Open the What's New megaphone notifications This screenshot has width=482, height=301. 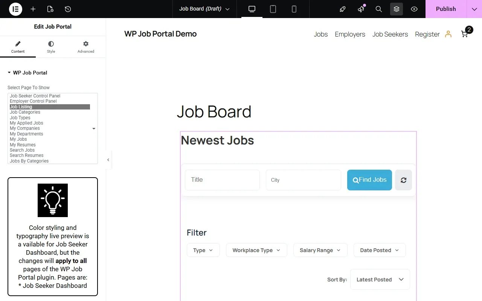coord(361,9)
